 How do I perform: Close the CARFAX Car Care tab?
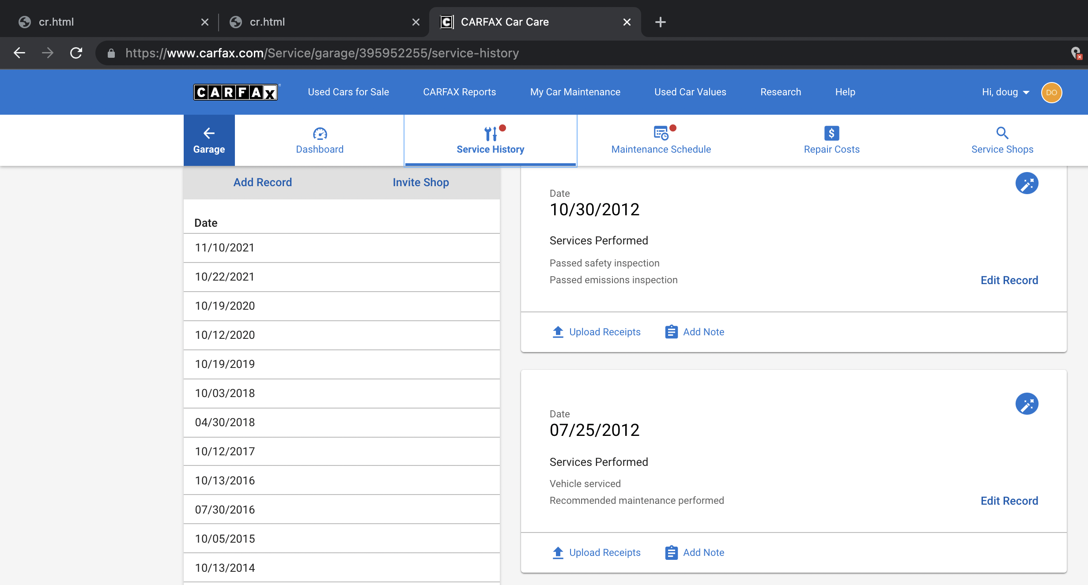coord(627,22)
